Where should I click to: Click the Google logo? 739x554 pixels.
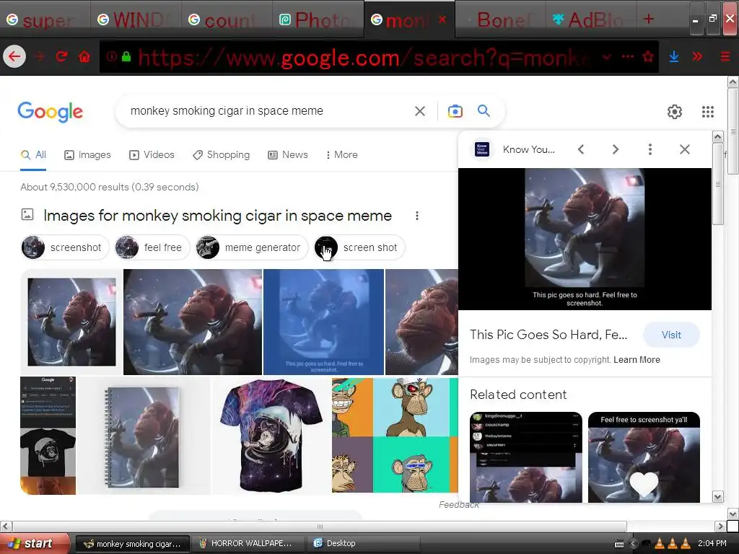coord(50,112)
